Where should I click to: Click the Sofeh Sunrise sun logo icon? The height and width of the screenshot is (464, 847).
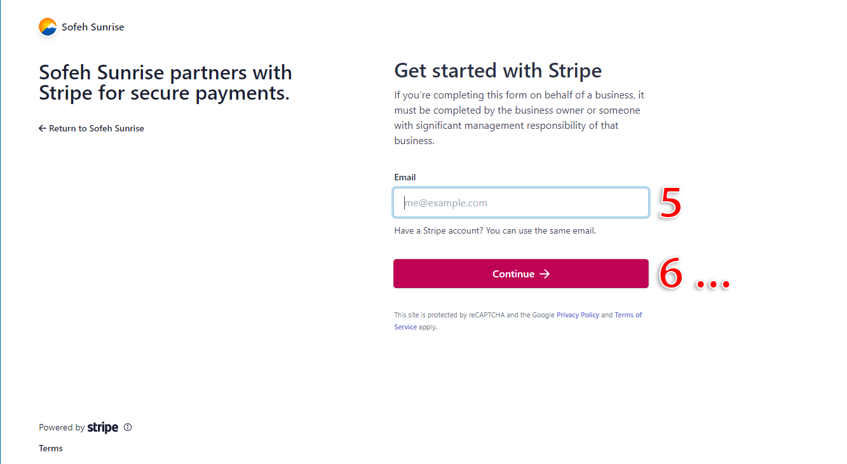[x=48, y=27]
